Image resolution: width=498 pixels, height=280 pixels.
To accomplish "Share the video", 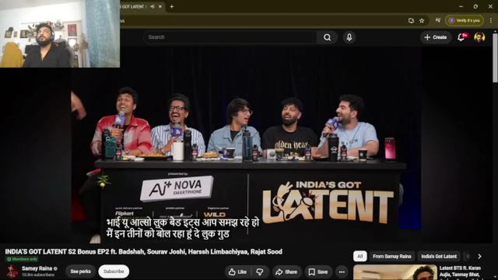I will click(x=287, y=272).
